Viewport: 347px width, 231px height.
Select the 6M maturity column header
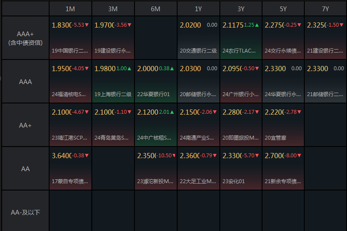tap(156, 9)
